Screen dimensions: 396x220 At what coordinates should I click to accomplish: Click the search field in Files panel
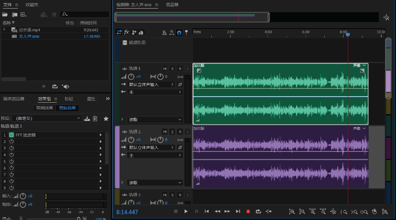84,14
